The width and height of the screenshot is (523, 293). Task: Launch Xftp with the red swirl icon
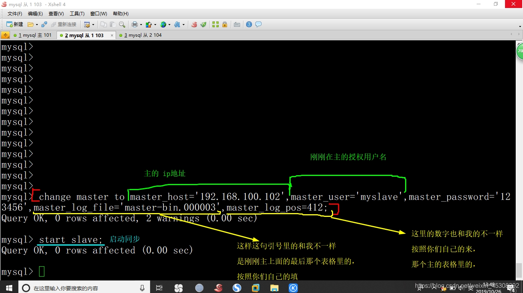[x=194, y=24]
